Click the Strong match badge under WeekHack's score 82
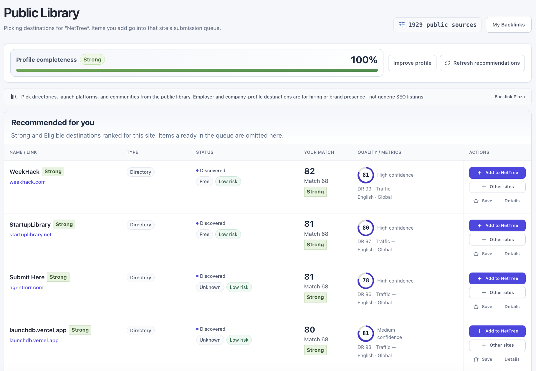The height and width of the screenshot is (371, 536). (x=315, y=192)
